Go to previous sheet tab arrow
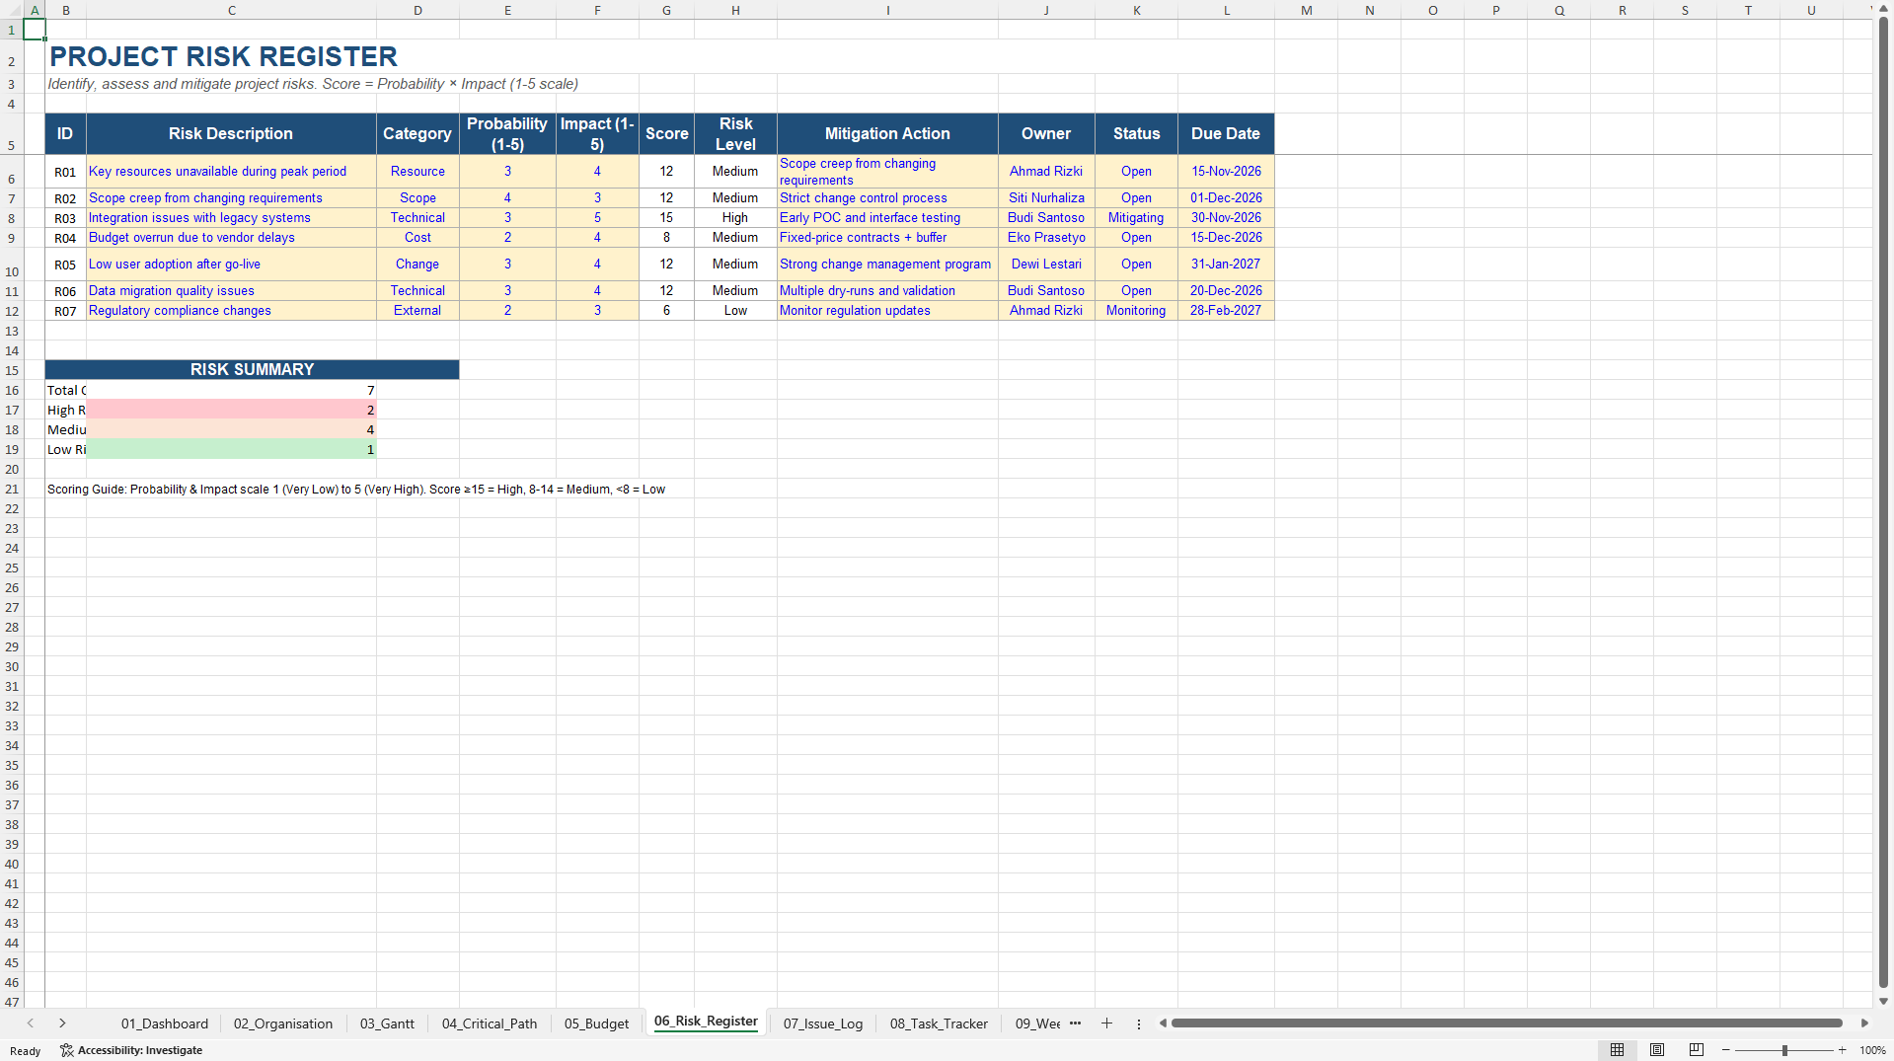1894x1061 pixels. click(x=31, y=1023)
